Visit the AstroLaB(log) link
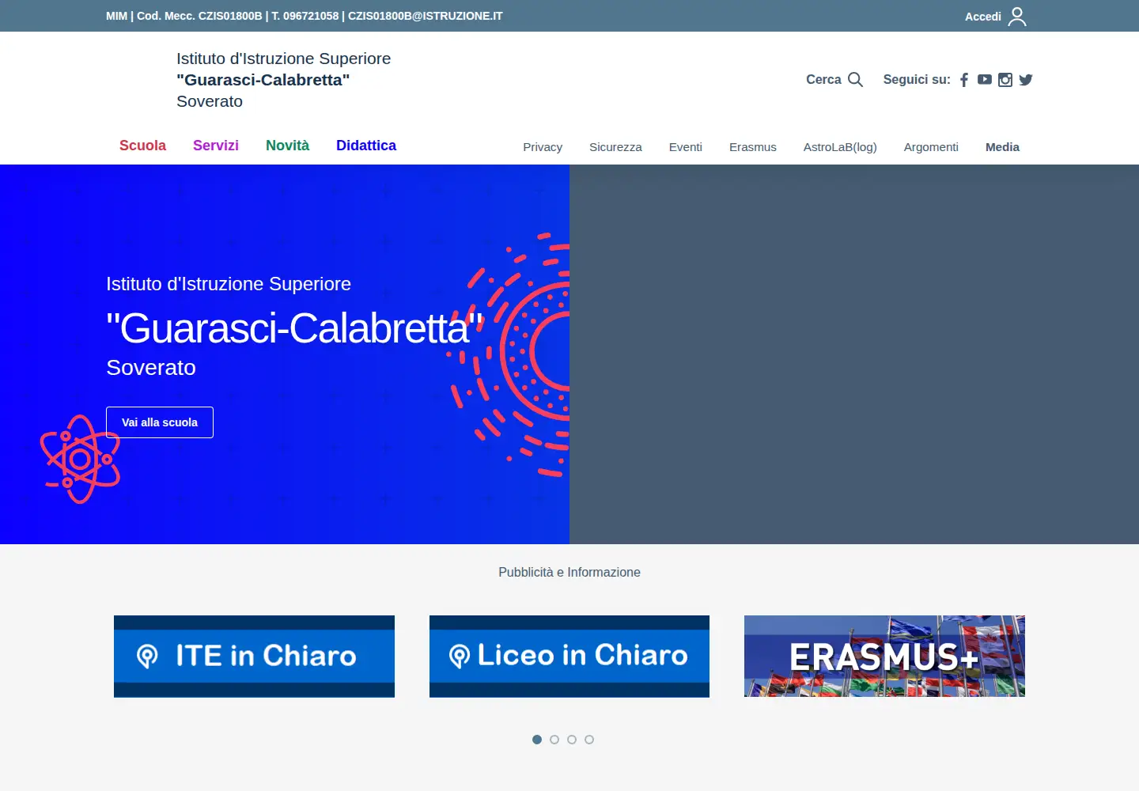Viewport: 1139px width, 791px height. click(840, 147)
